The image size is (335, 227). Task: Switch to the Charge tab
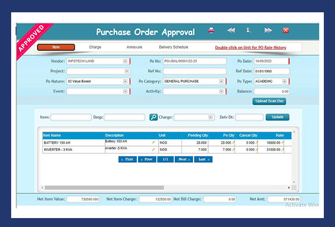[x=95, y=48]
